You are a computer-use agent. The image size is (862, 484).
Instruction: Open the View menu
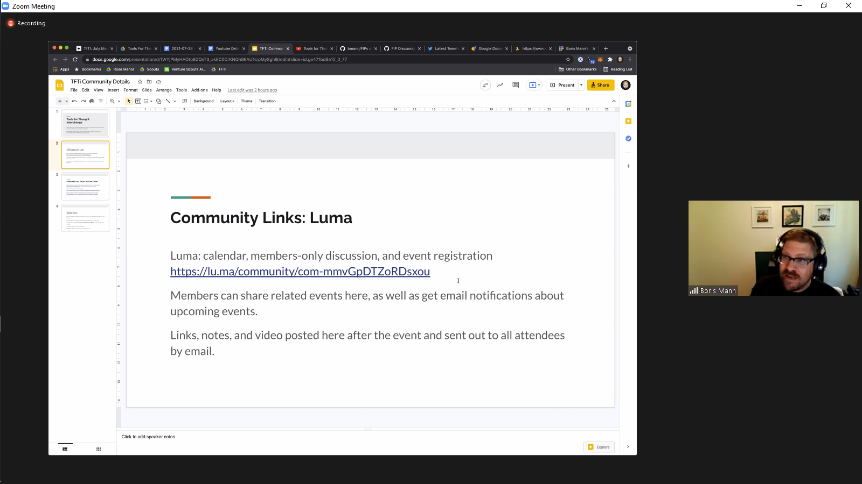[99, 90]
